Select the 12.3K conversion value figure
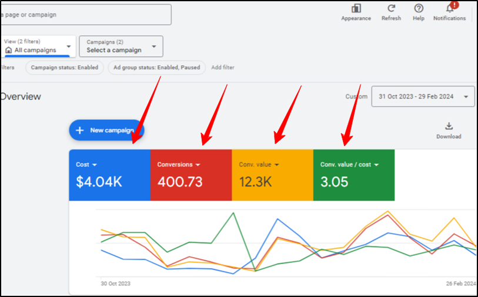 pos(255,182)
